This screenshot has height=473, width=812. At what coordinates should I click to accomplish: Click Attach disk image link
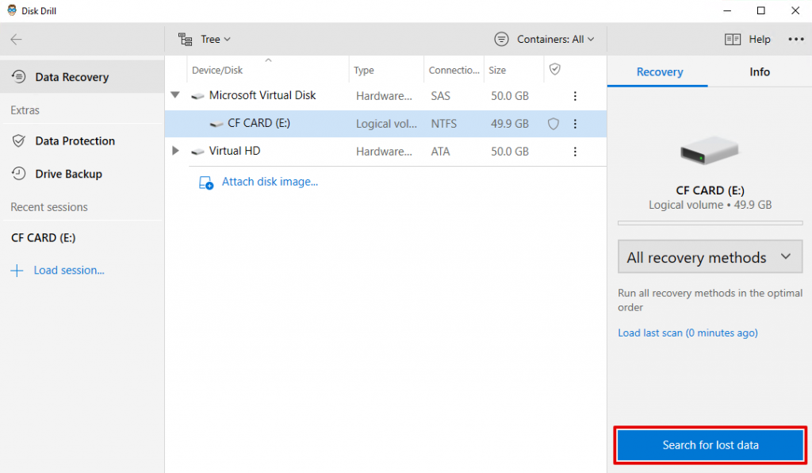[269, 182]
